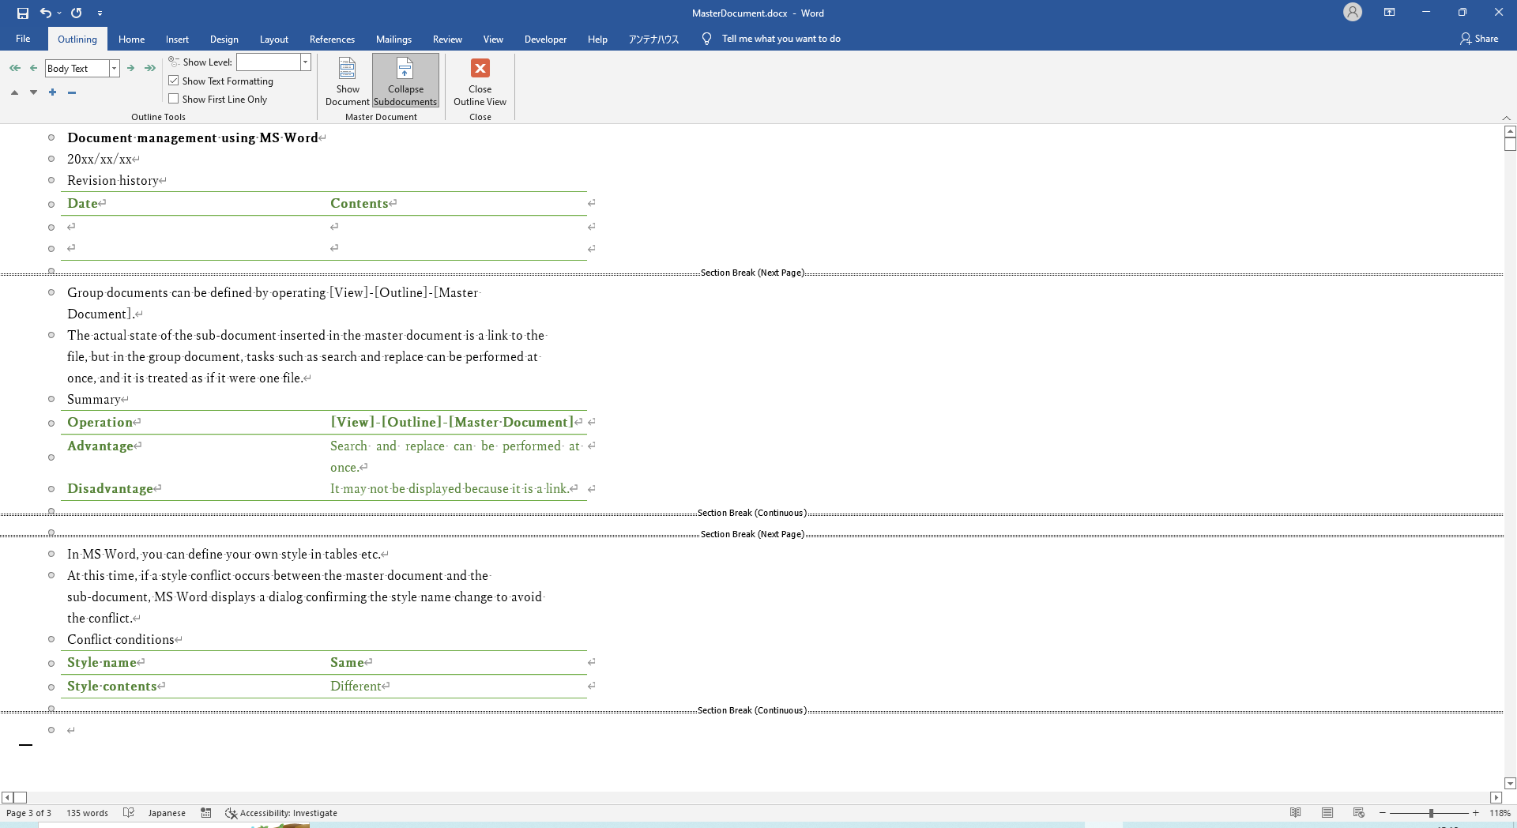Zoom out with the minus button
Screen dimensions: 1517x828
[1383, 813]
